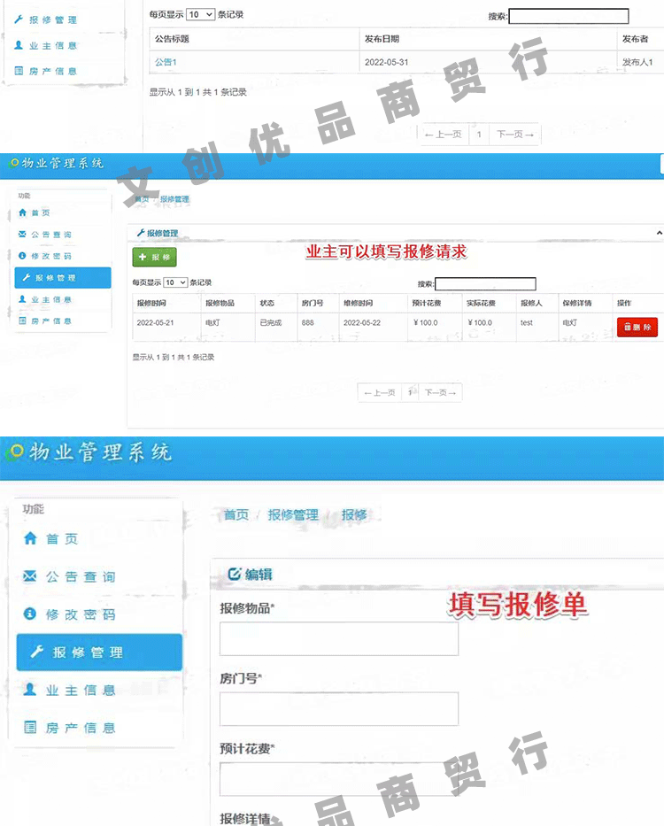The width and height of the screenshot is (664, 826).
Task: Click the large 物业管理系统 logo on repair form page
Action: pos(89,452)
